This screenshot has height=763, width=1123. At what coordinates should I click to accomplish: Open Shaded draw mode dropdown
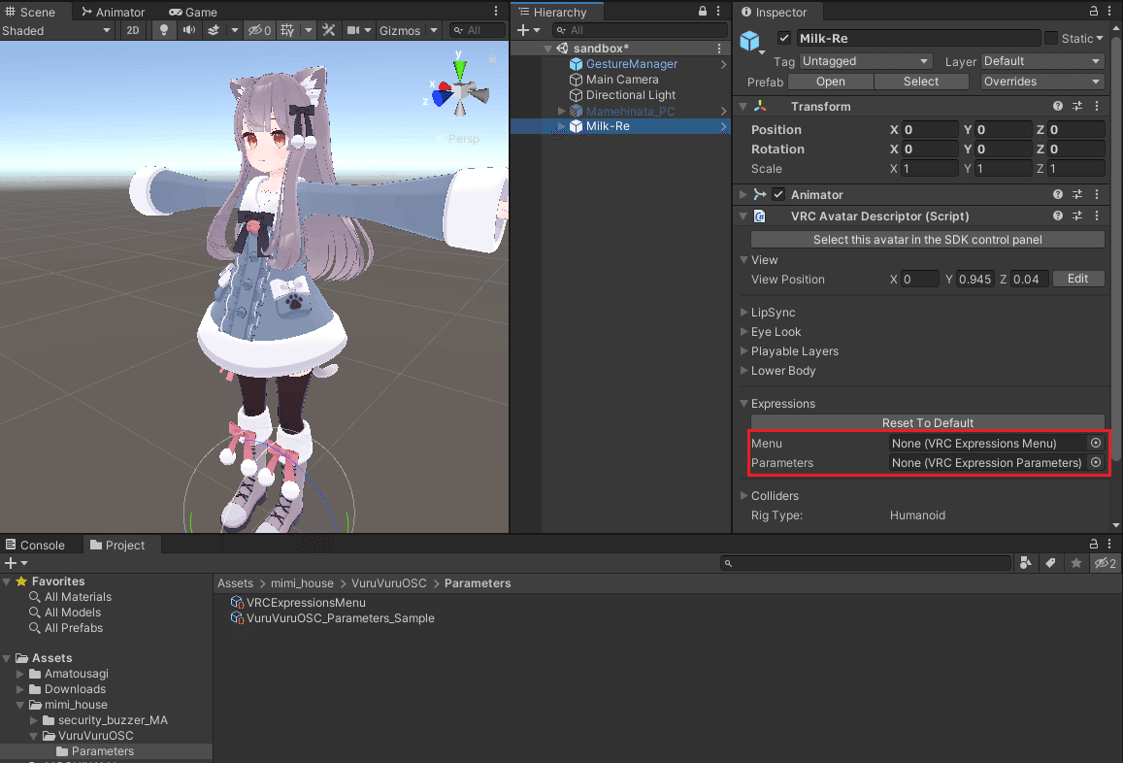(56, 30)
